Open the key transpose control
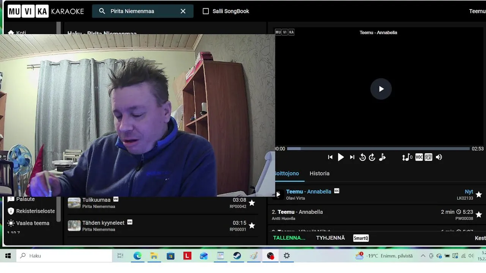Viewport: 486px width, 273px height. coord(407,157)
